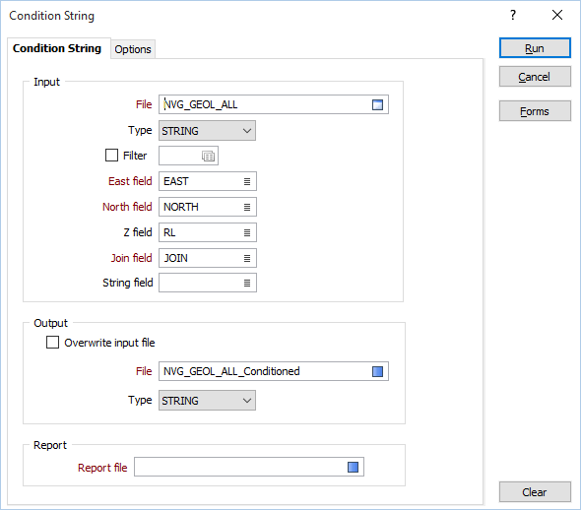This screenshot has width=581, height=510.
Task: Switch to the Options tab
Action: (x=133, y=49)
